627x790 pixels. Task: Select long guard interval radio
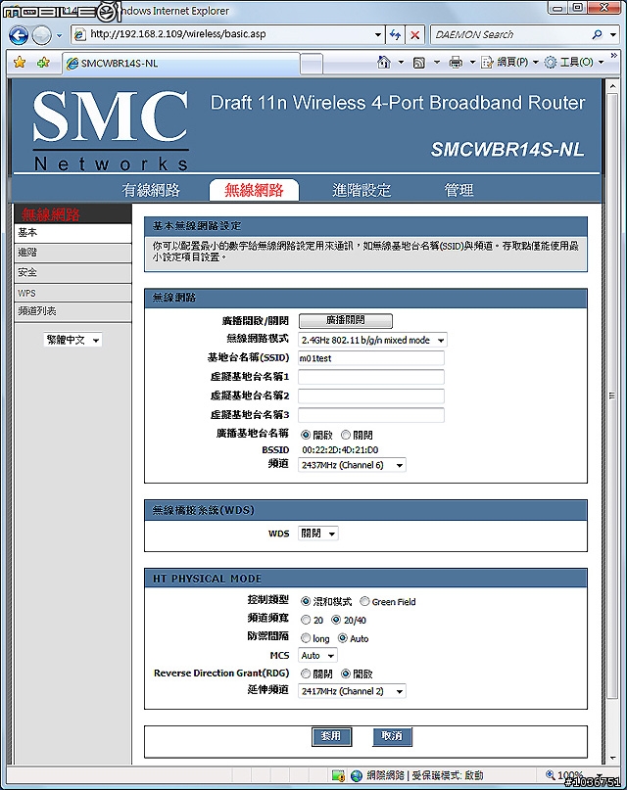pos(306,638)
